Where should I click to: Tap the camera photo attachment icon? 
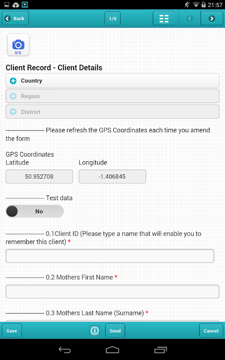pos(18,45)
